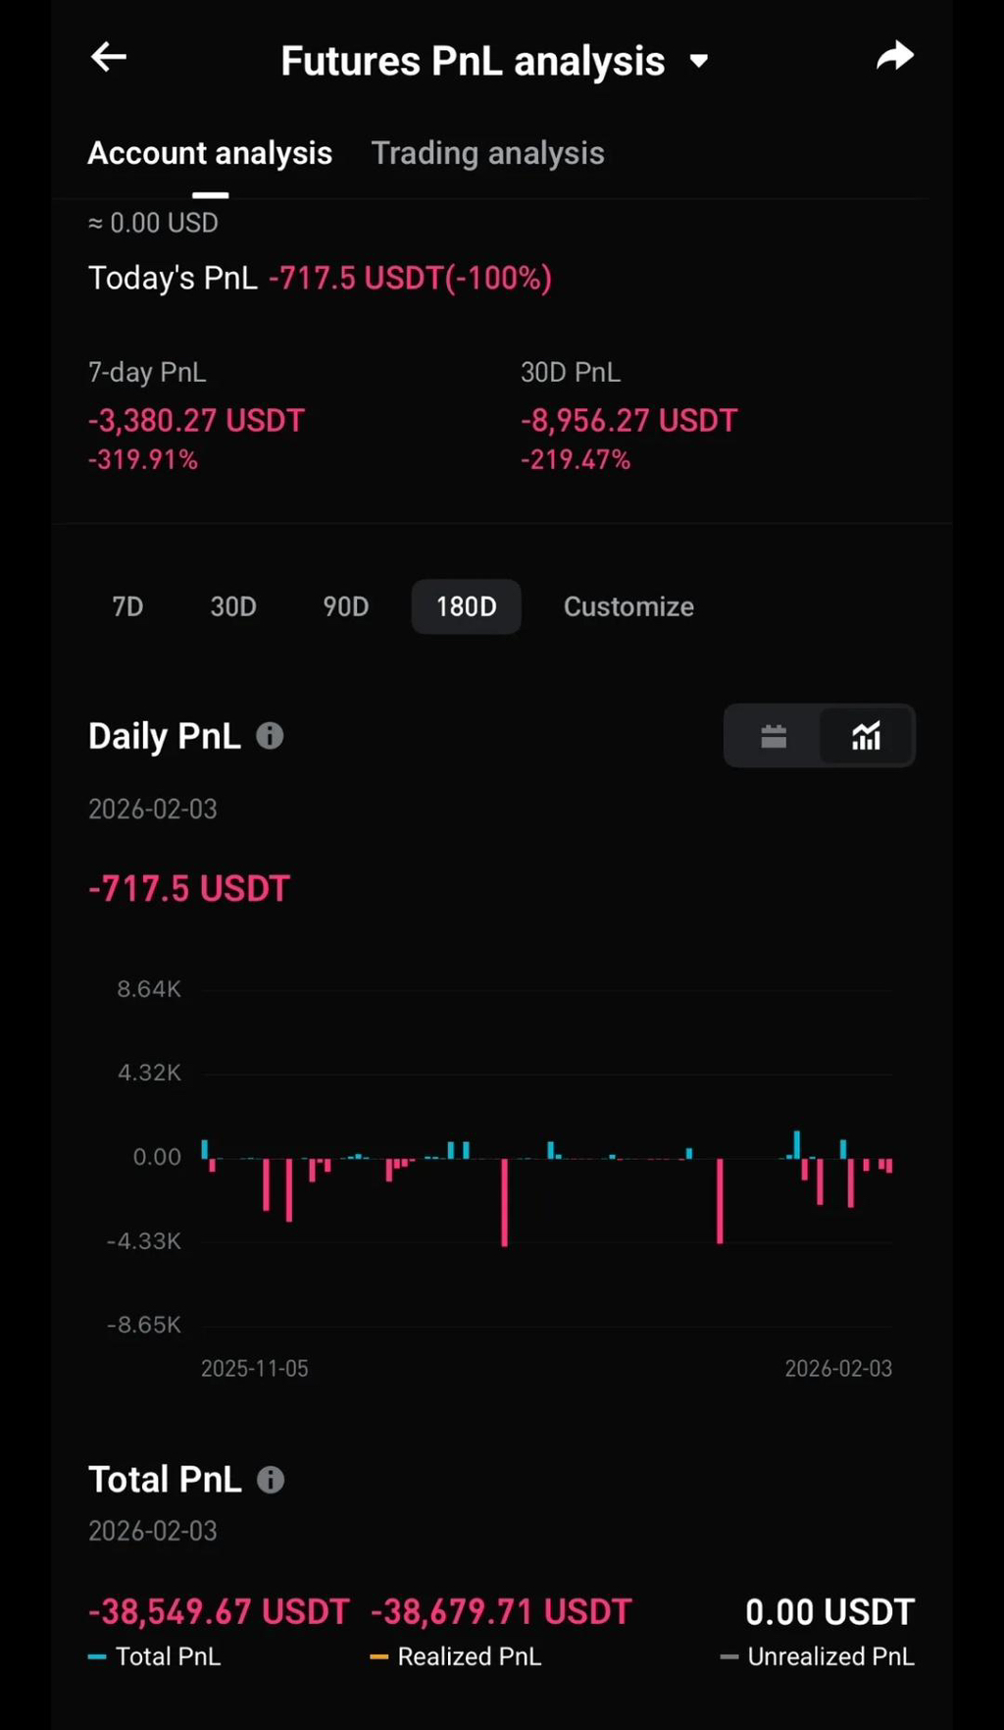Screen dimensions: 1004x1730
Task: Select the Account analysis tab
Action: click(x=210, y=153)
